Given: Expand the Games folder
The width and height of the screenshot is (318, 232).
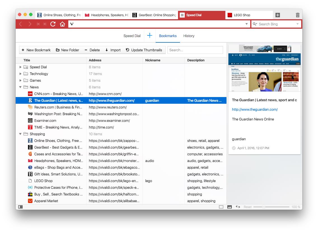Looking at the screenshot, I should point(20,80).
